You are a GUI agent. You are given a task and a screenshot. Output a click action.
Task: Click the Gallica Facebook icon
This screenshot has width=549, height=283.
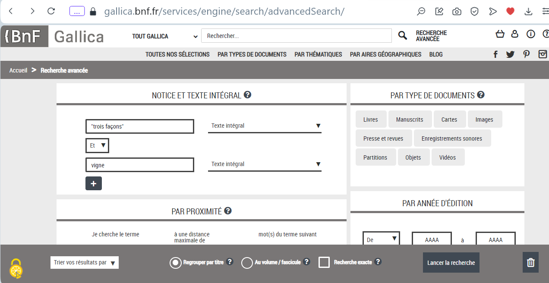[495, 54]
